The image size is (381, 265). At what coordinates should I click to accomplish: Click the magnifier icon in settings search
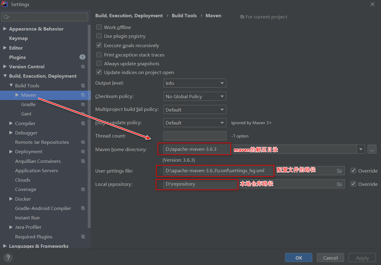coord(6,17)
